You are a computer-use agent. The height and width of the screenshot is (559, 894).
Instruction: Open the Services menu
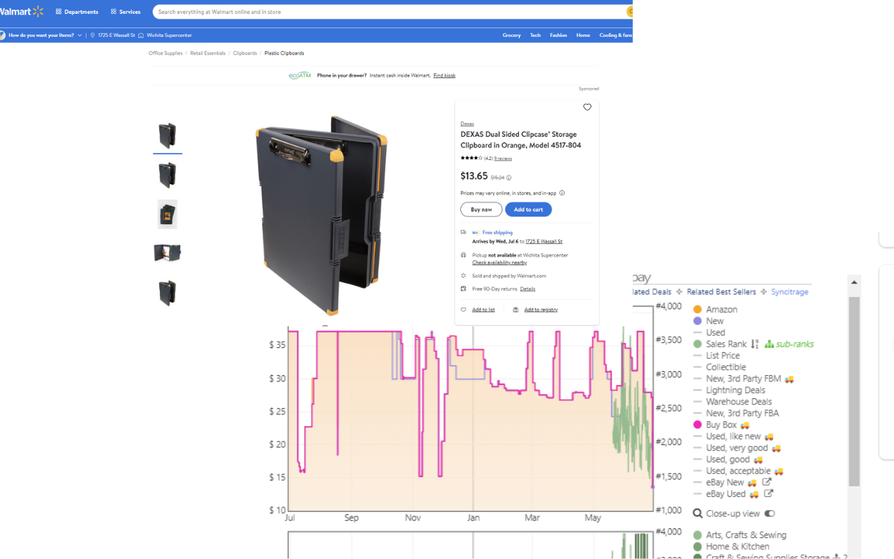tap(126, 12)
